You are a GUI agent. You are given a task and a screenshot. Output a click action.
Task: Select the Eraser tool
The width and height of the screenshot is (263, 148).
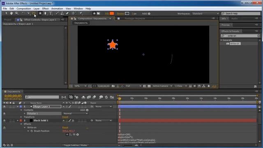tap(67, 13)
